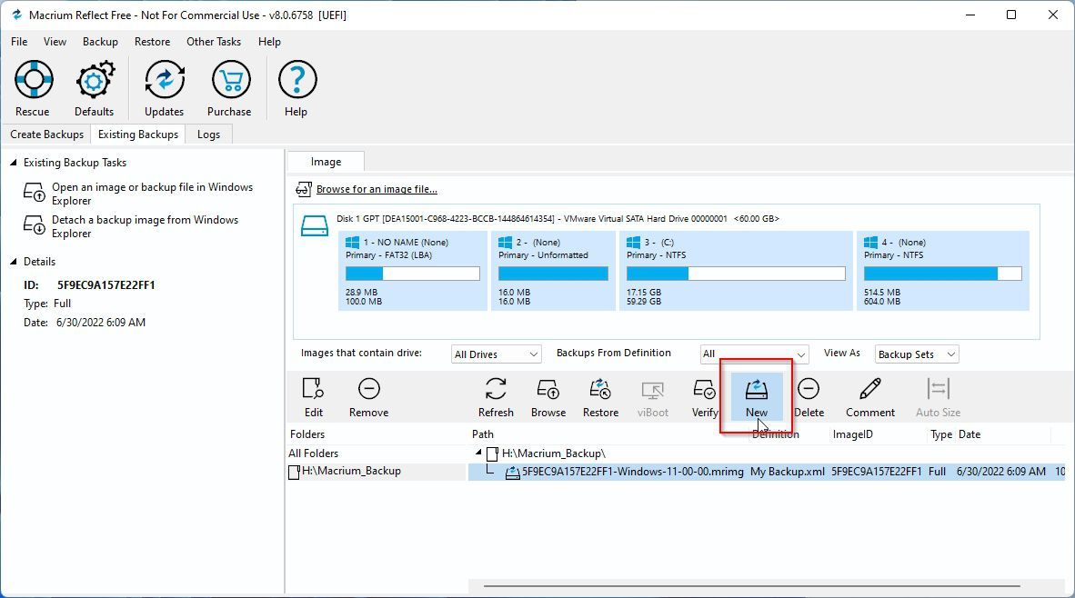Open the Rescue media tool

tap(33, 87)
